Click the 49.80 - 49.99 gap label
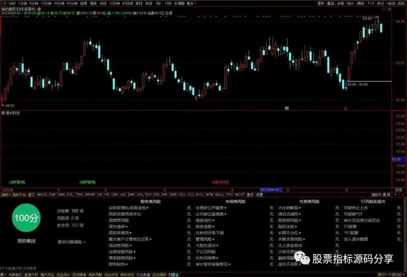The height and width of the screenshot is (277, 407). (357, 85)
